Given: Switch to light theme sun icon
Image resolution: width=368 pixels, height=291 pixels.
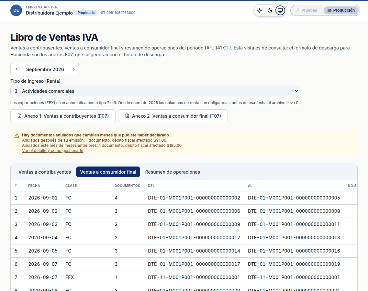Looking at the screenshot, I should [x=260, y=10].
